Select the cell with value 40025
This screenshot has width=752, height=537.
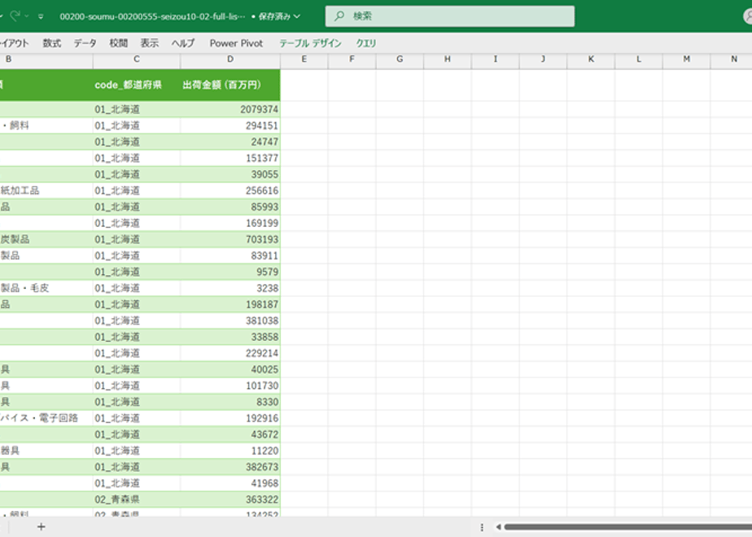coord(230,369)
